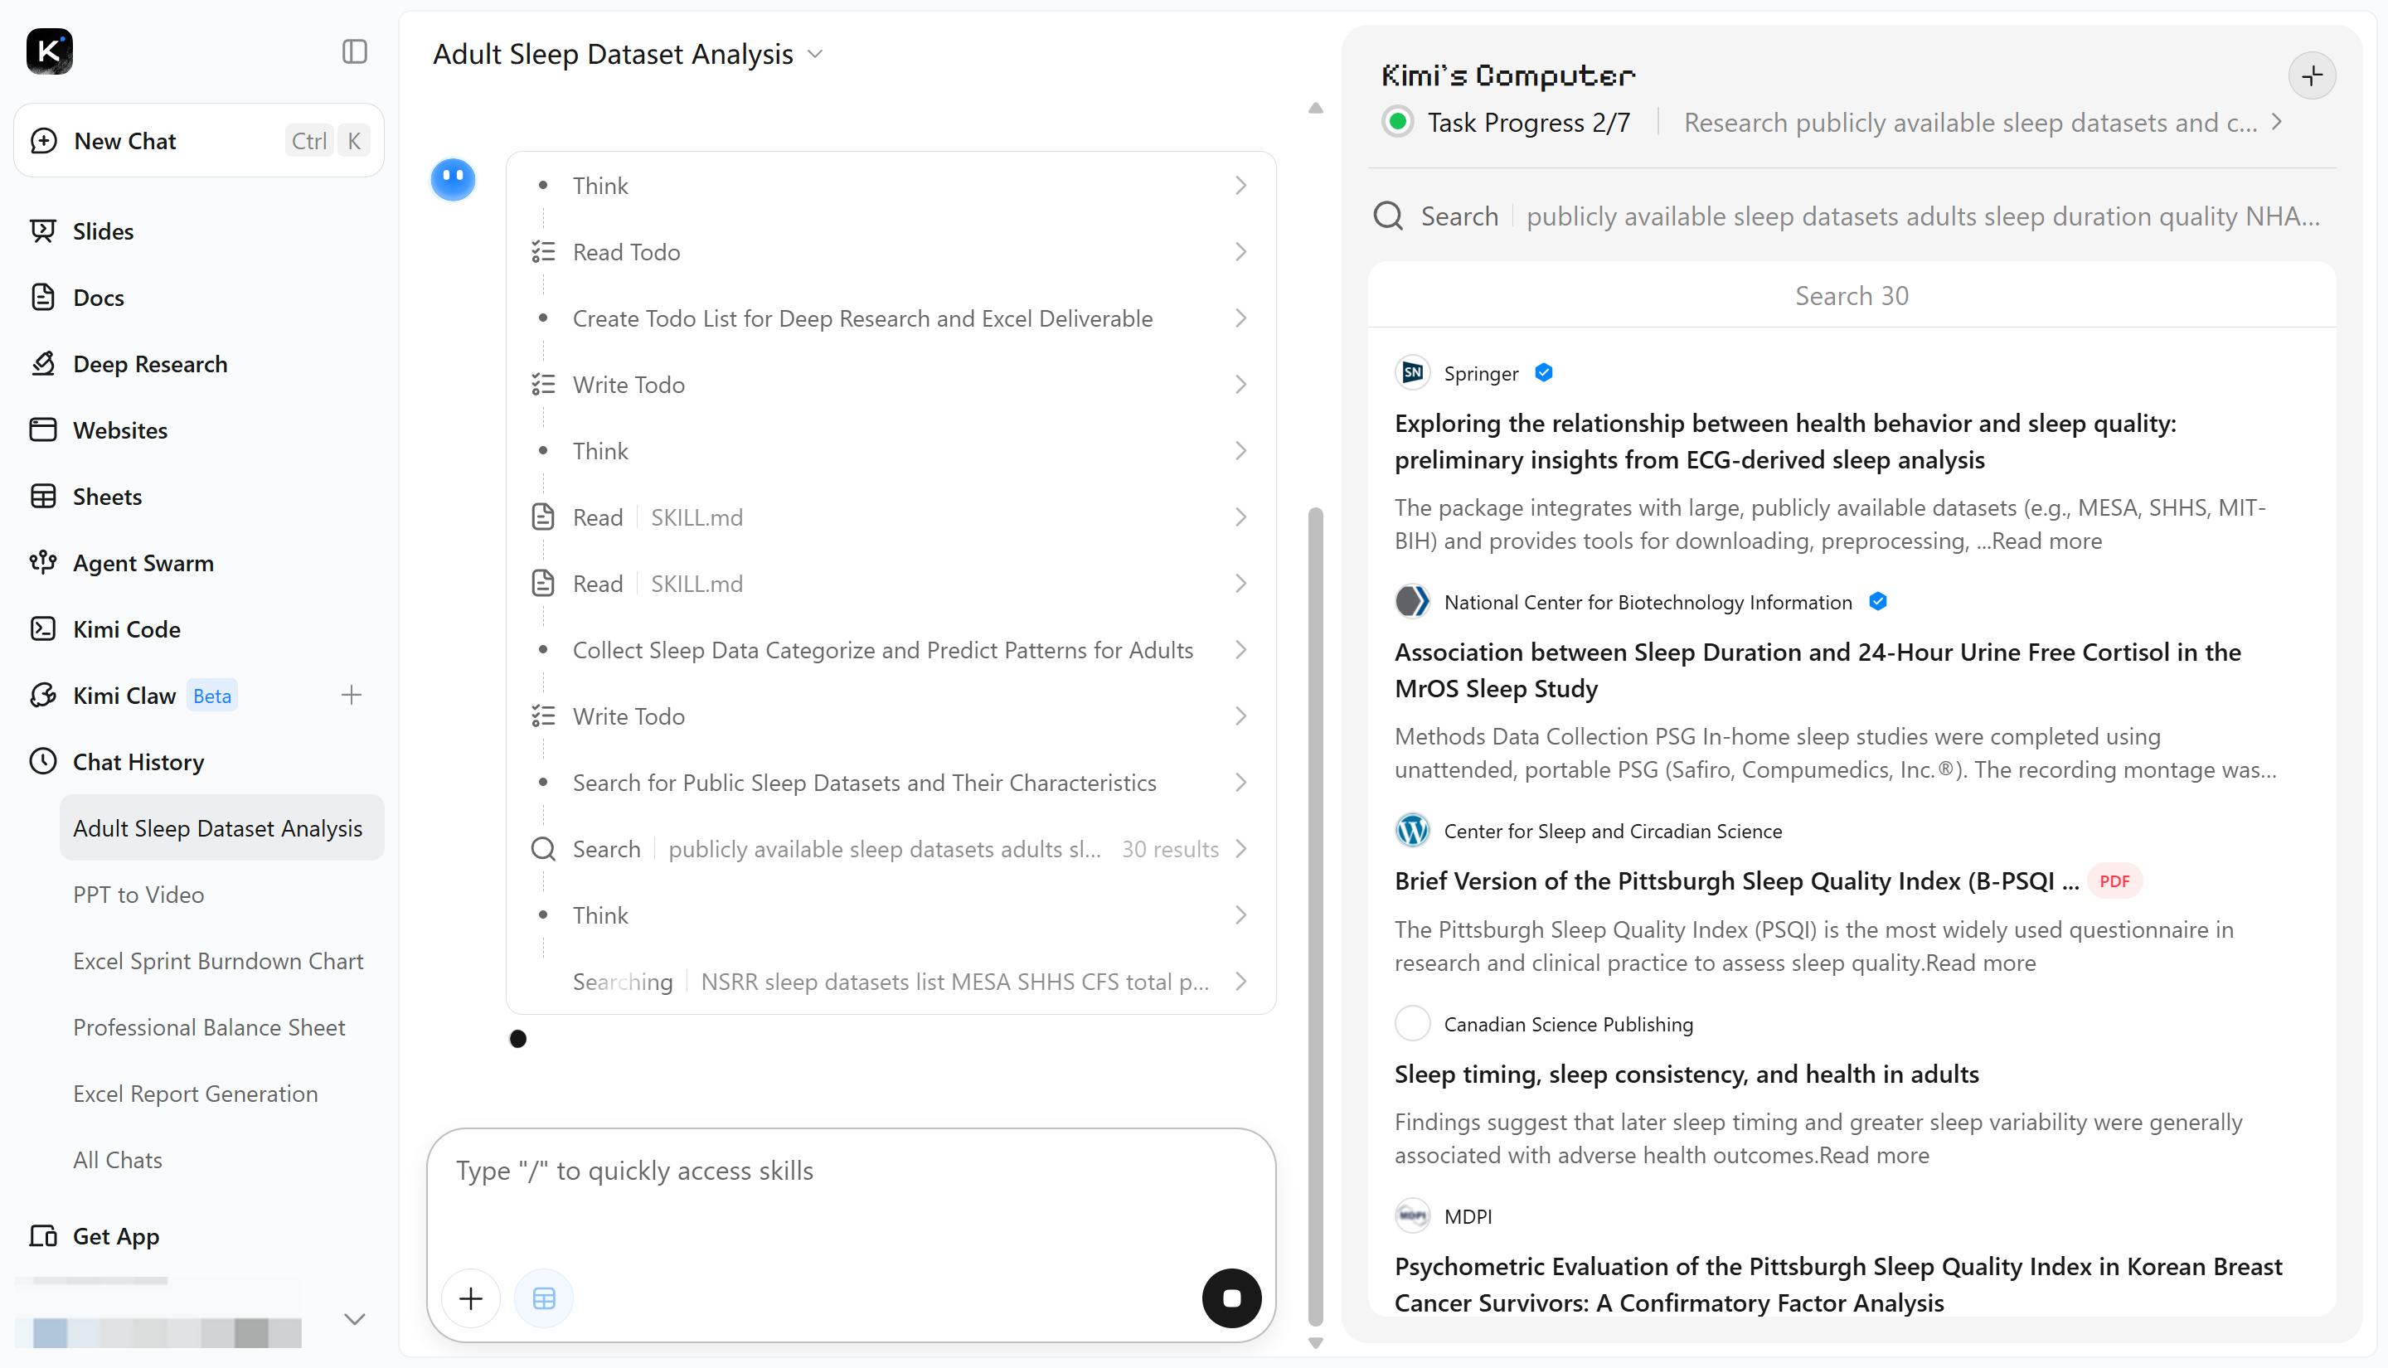This screenshot has height=1368, width=2388.
Task: Click the Canadian Science Publishing source icon
Action: (x=1412, y=1023)
